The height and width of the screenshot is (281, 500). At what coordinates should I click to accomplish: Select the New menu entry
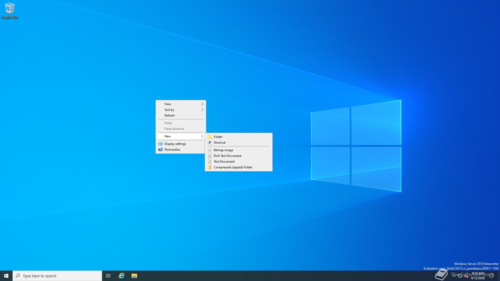(x=181, y=136)
